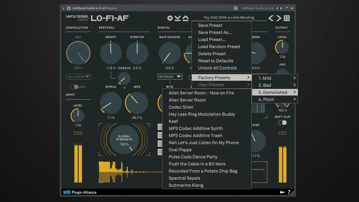Choose Load Preset... from the menu
The image size is (359, 202).
tap(222, 39)
